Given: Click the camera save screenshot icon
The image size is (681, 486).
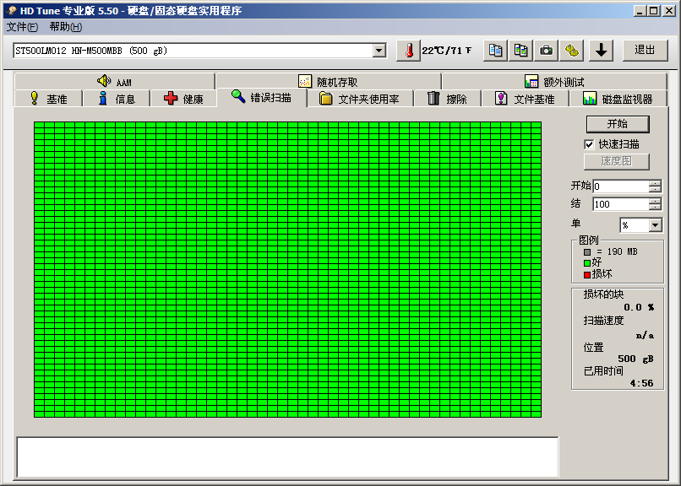Looking at the screenshot, I should [x=546, y=51].
